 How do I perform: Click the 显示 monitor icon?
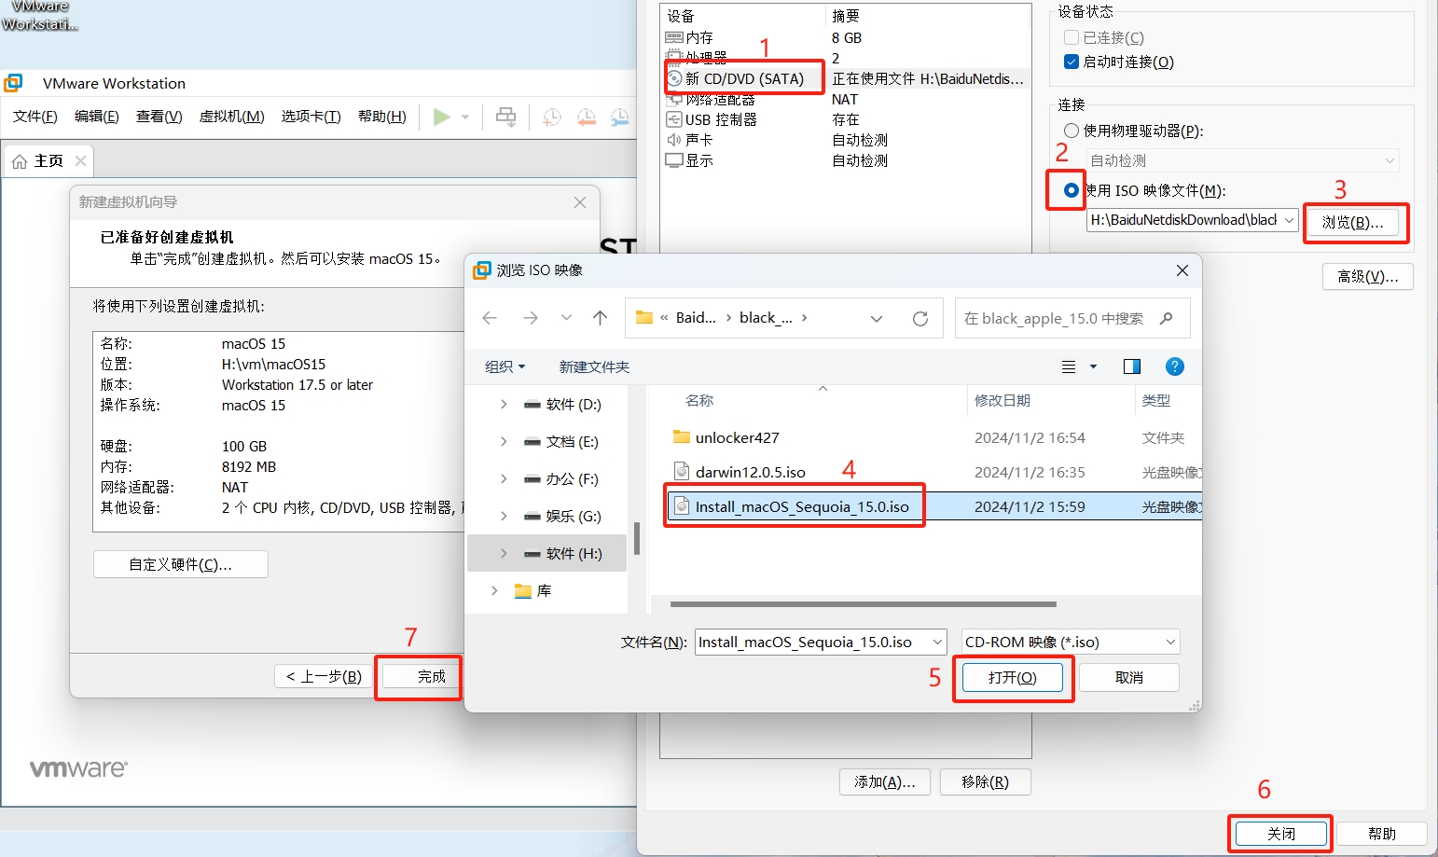(x=674, y=160)
